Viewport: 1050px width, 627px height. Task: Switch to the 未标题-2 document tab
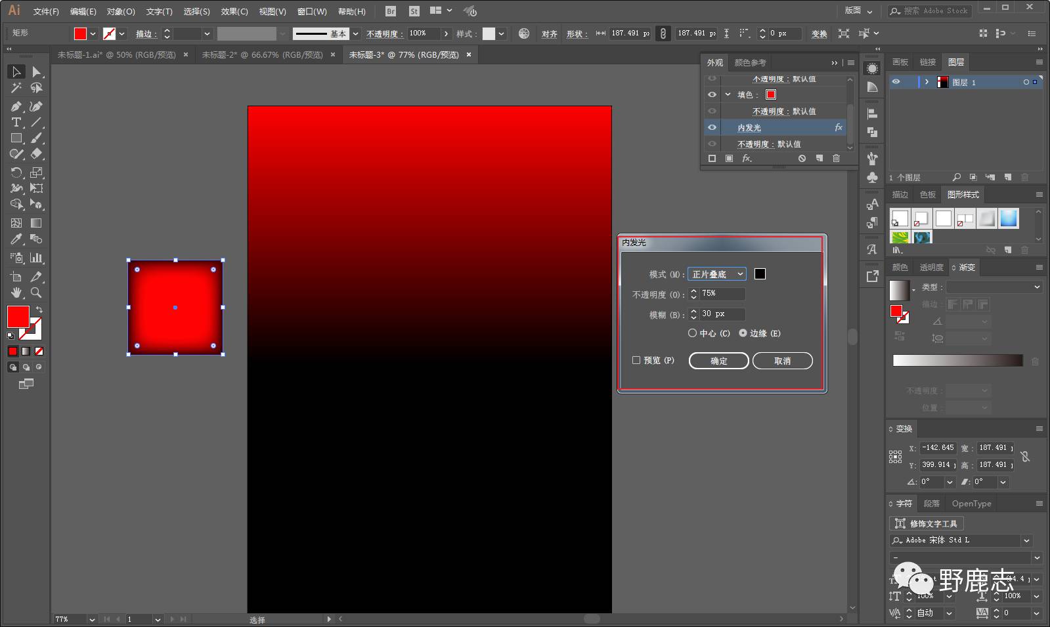(x=262, y=55)
